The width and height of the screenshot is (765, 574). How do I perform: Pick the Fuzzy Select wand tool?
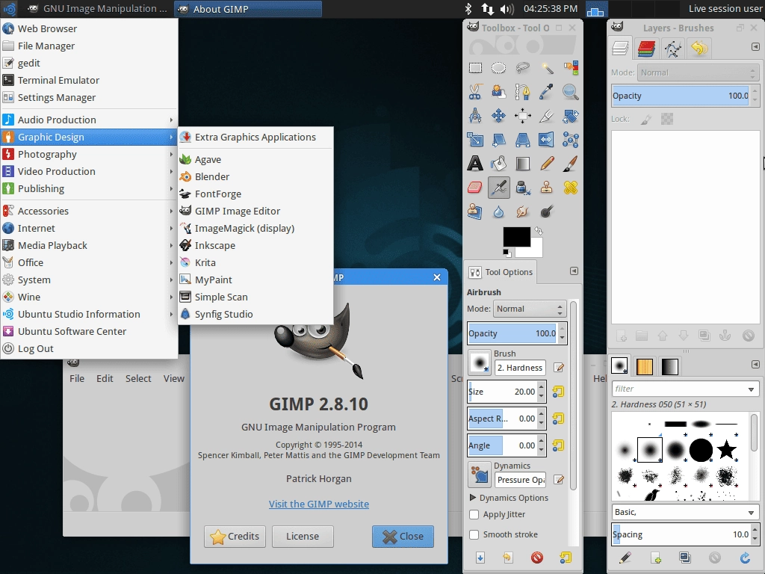click(546, 68)
